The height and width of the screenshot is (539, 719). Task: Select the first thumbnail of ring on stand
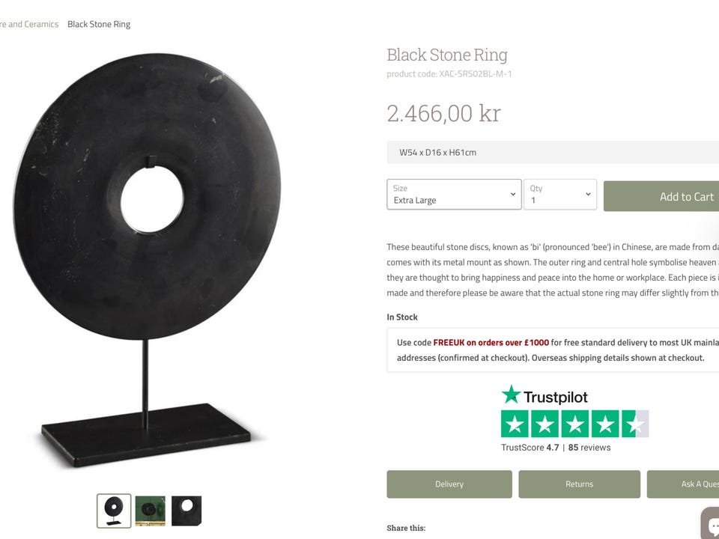pyautogui.click(x=114, y=511)
